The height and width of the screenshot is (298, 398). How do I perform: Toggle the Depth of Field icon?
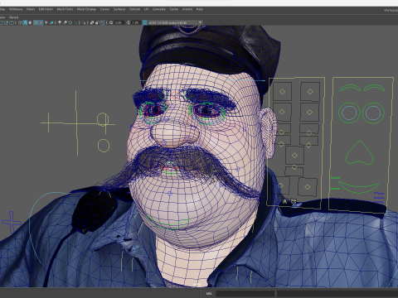pyautogui.click(x=75, y=22)
